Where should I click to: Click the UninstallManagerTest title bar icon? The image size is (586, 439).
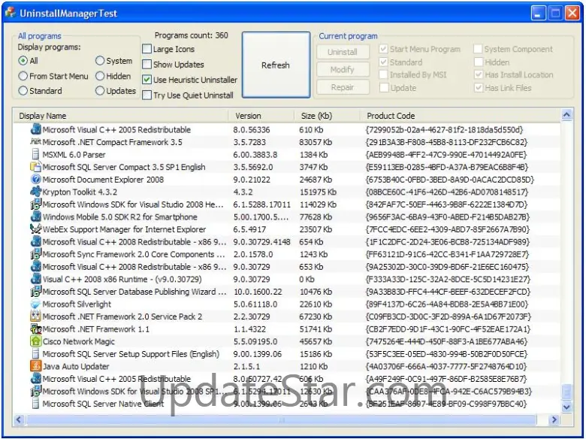coord(11,13)
